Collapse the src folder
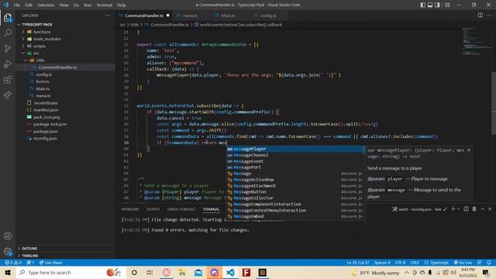 point(65,53)
